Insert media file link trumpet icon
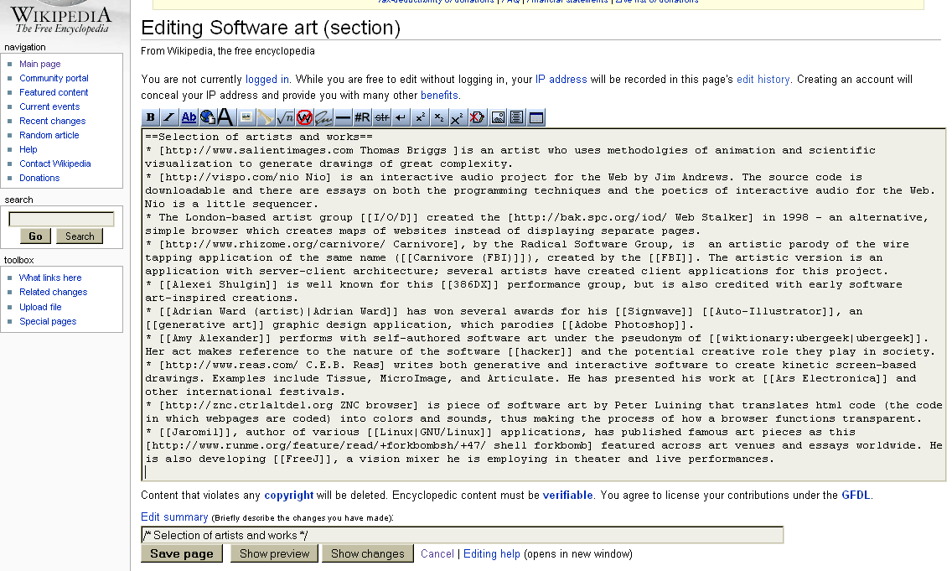952x571 pixels. point(266,117)
